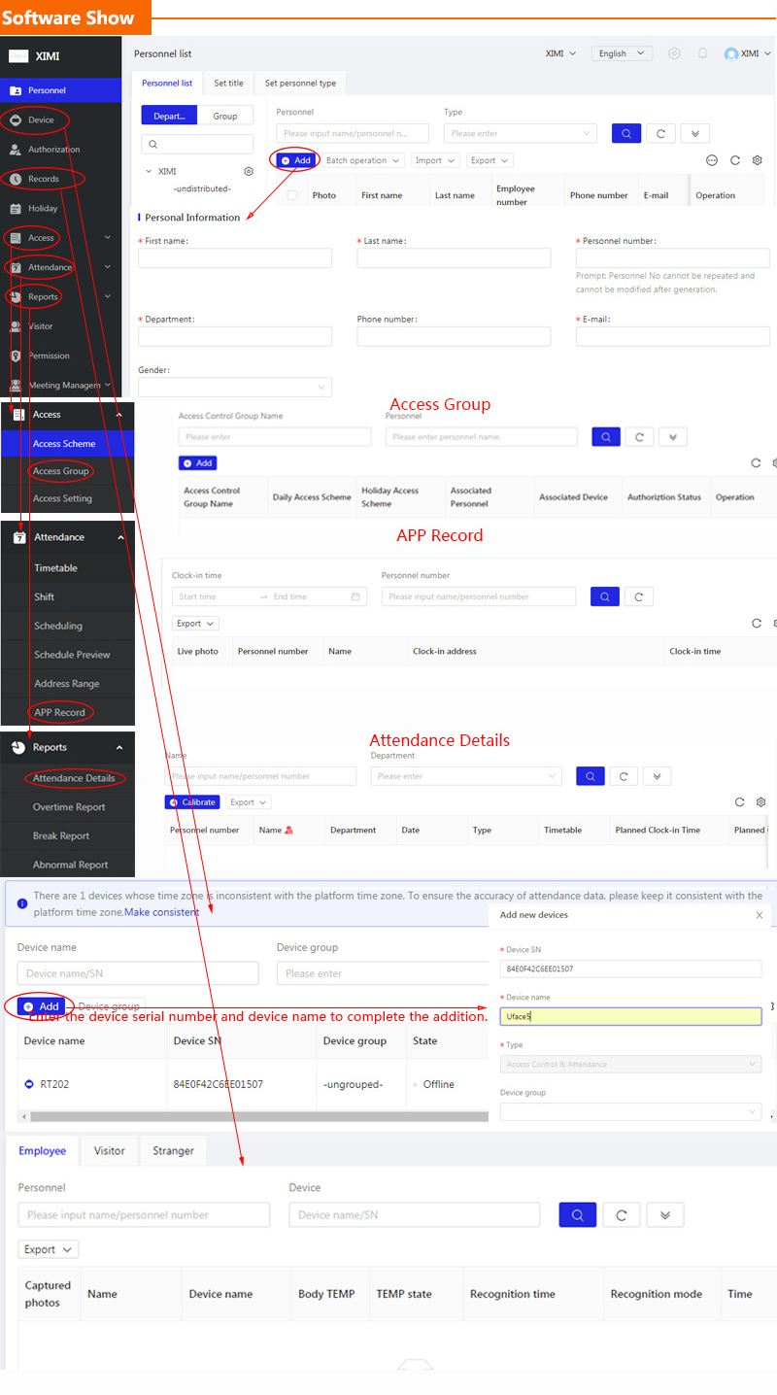The image size is (777, 1395).
Task: Click the Authorization sidebar icon
Action: 16,150
